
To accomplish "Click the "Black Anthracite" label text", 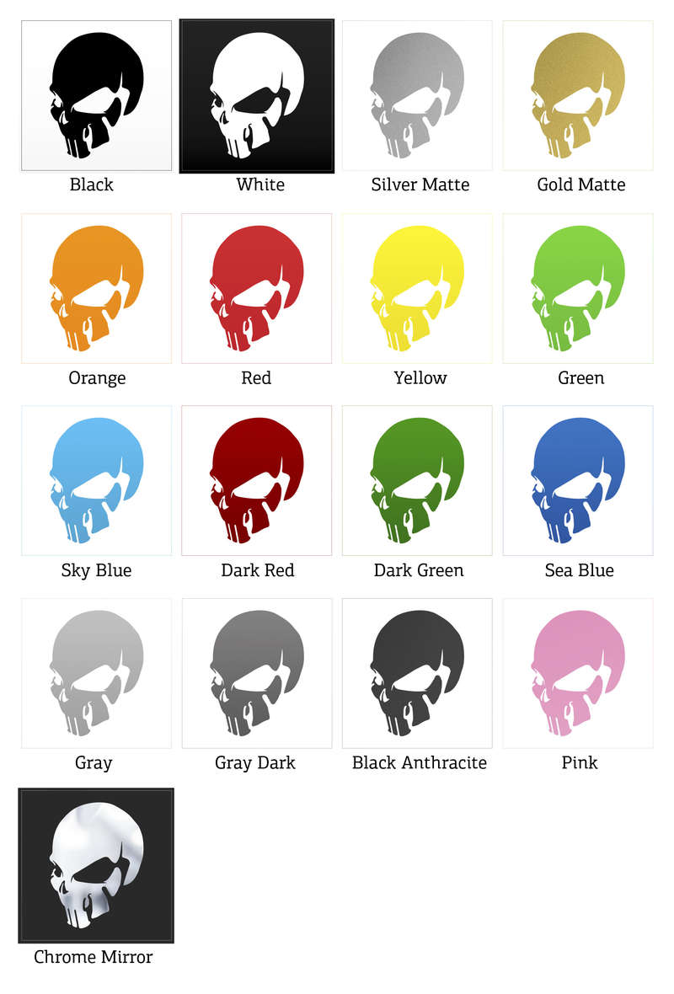I will click(x=419, y=762).
